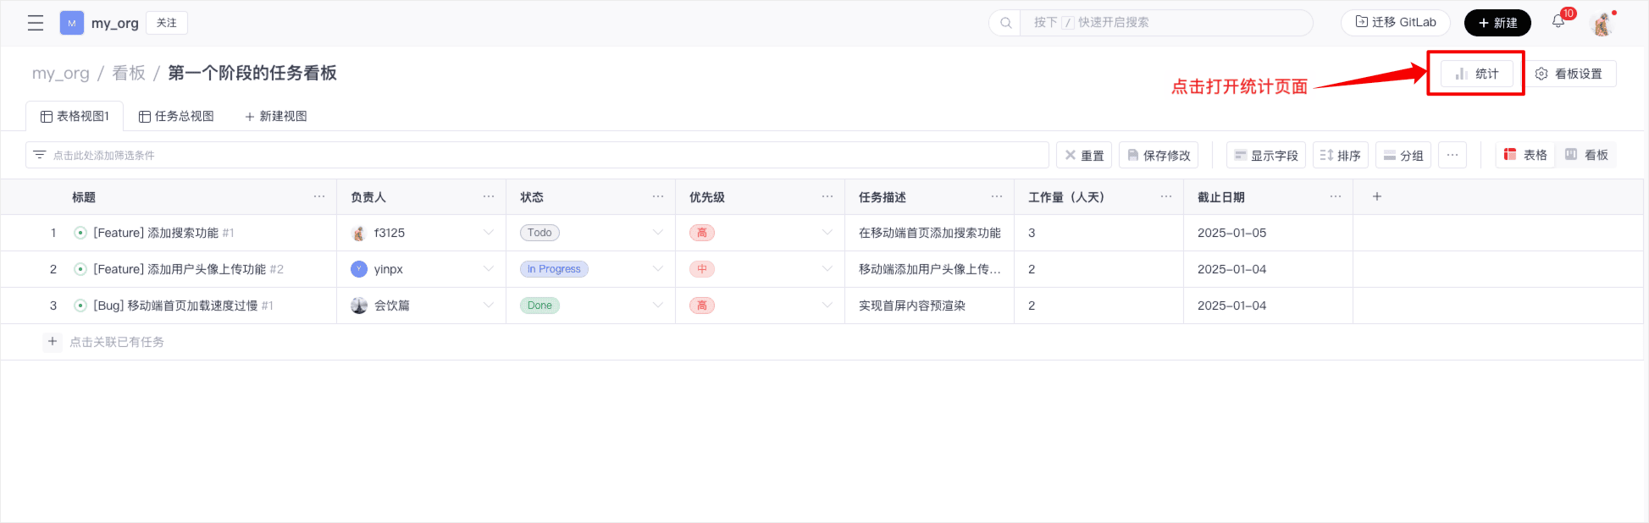This screenshot has height=523, width=1649.
Task: Toggle 关注 follow for my_org
Action: 167,23
